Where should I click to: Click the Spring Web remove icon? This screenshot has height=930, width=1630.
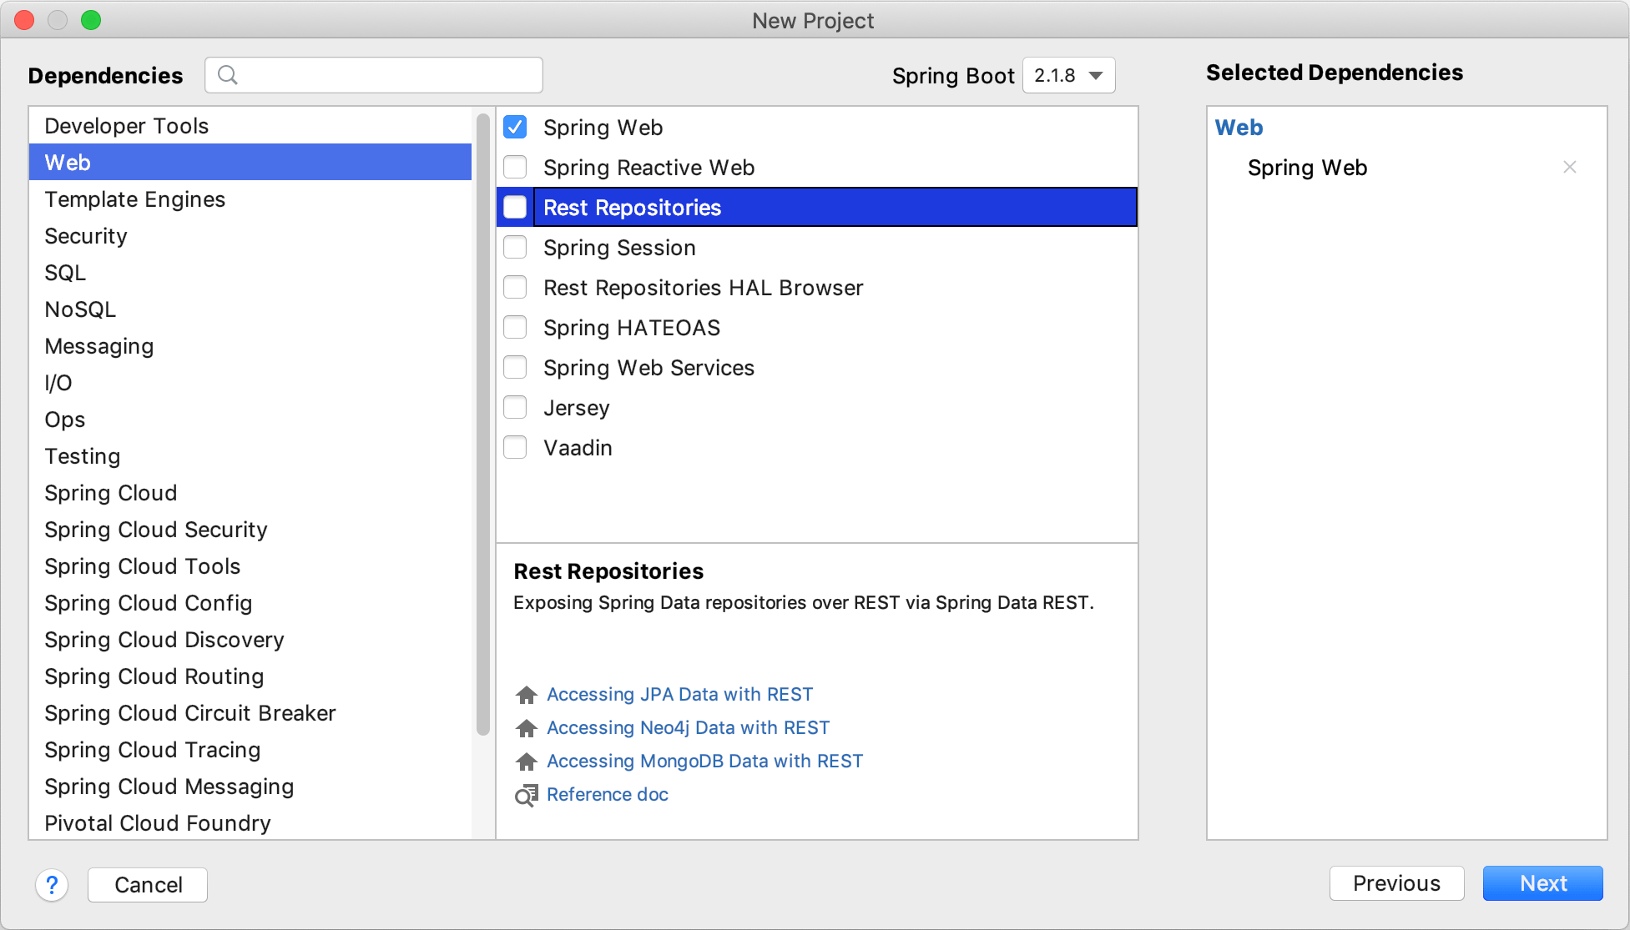click(1570, 167)
